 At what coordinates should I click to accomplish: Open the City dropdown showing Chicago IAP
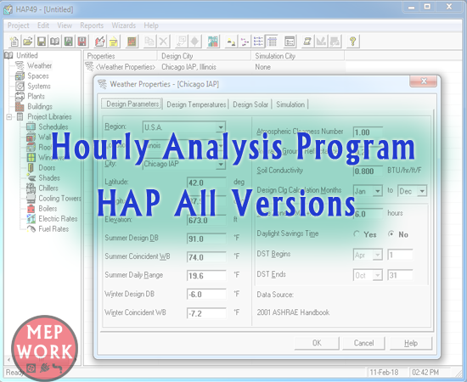pyautogui.click(x=221, y=164)
